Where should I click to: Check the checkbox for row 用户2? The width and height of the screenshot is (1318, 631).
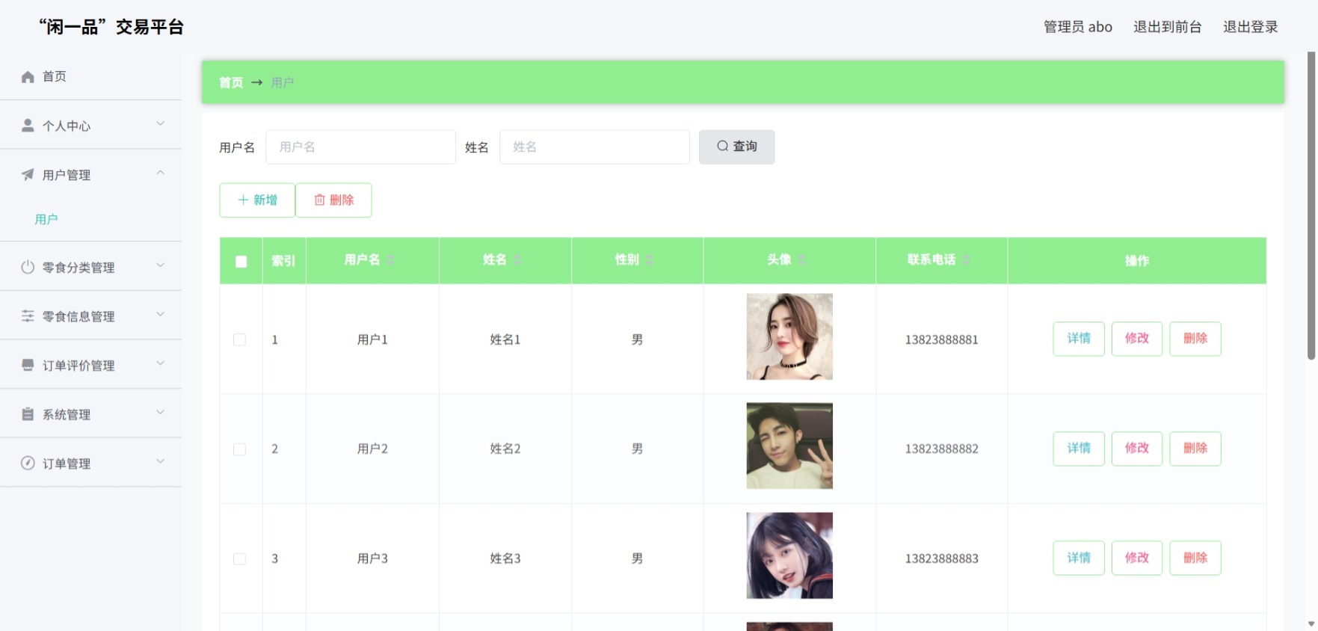239,449
